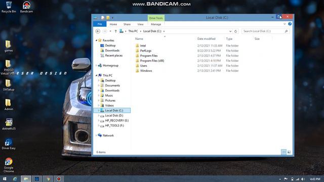Open the File menu tab
The image size is (324, 182).
pos(100,24)
